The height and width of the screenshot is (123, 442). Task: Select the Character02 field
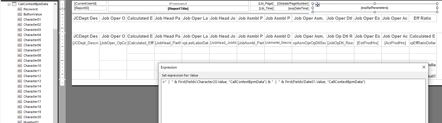tap(32, 25)
